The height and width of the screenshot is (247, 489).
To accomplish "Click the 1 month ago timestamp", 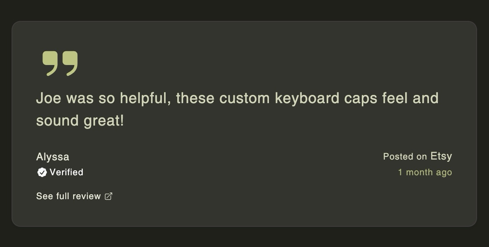I will 425,172.
